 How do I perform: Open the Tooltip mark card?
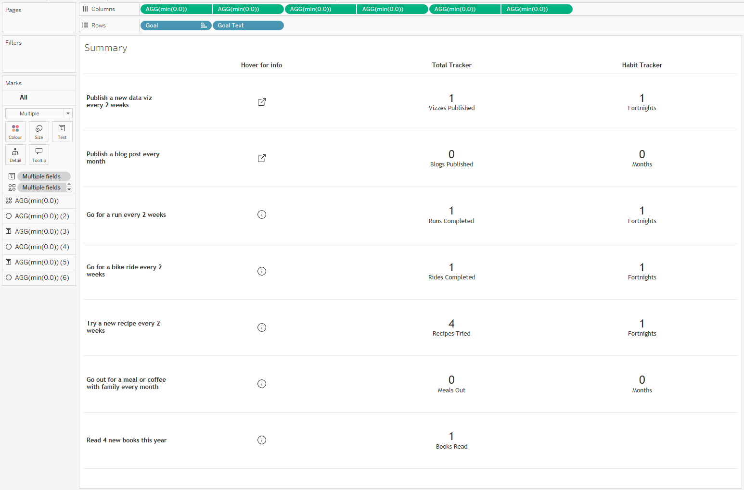coord(39,154)
